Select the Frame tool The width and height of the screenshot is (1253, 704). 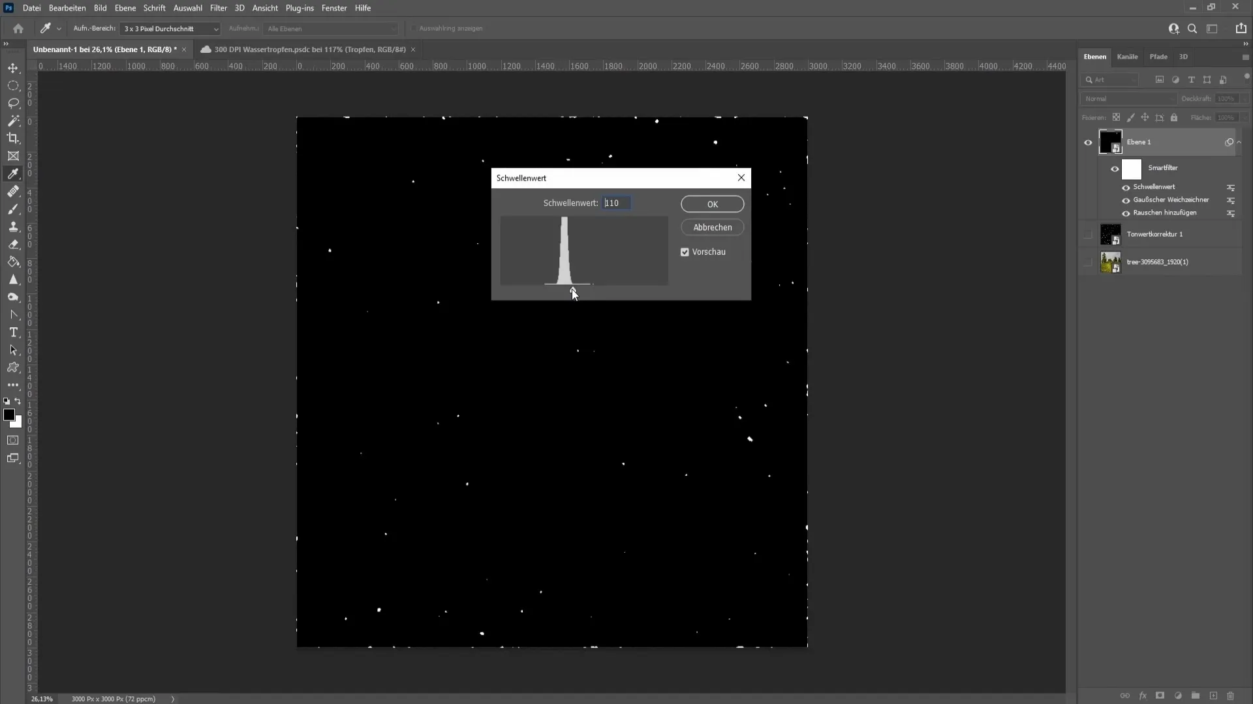13,156
